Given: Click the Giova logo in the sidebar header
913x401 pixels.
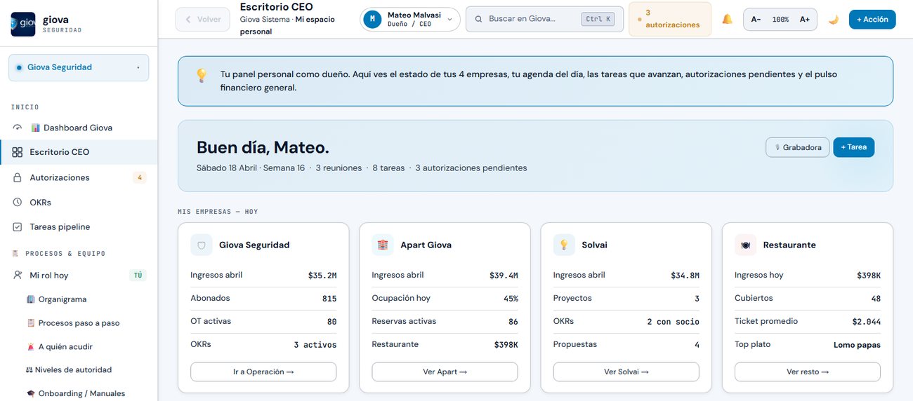Looking at the screenshot, I should [22, 24].
